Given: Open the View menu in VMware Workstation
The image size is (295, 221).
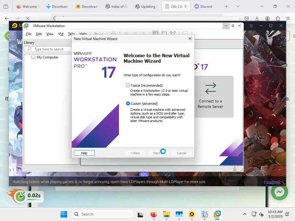Looking at the screenshot, I should [x=50, y=34].
